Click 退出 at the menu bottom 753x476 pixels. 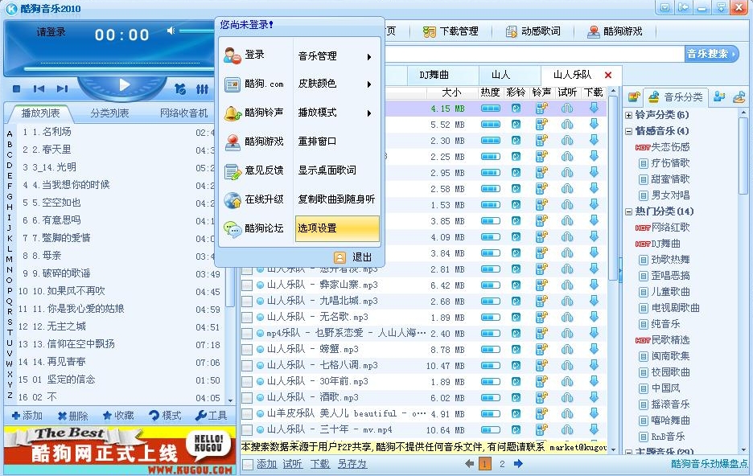[353, 257]
